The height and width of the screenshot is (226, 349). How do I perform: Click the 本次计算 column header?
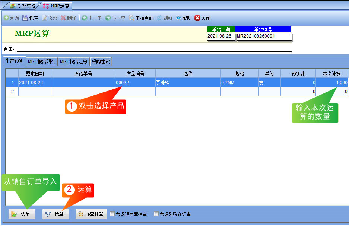point(331,74)
